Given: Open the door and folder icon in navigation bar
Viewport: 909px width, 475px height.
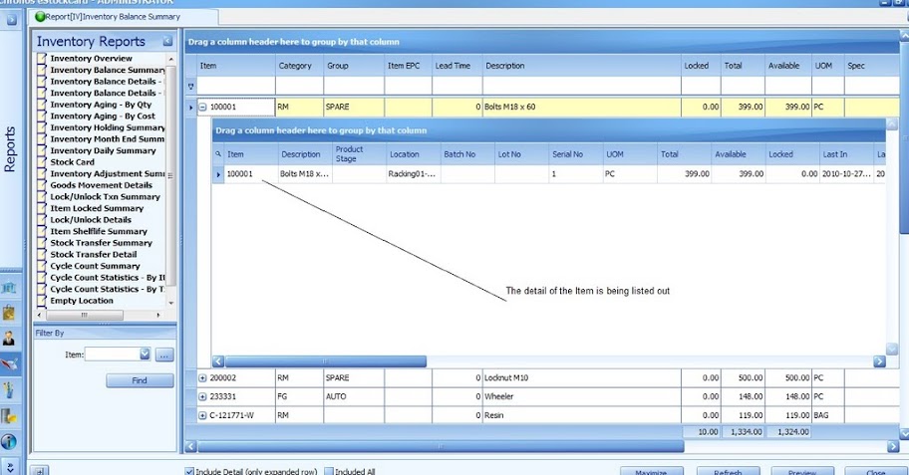Looking at the screenshot, I should 9,416.
